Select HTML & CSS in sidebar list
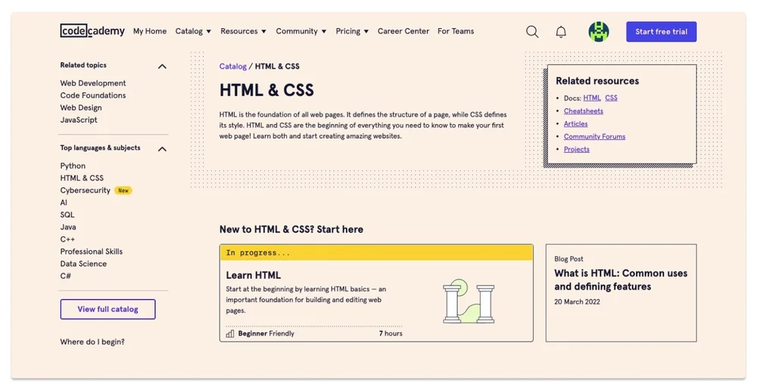The width and height of the screenshot is (757, 390). pyautogui.click(x=82, y=178)
